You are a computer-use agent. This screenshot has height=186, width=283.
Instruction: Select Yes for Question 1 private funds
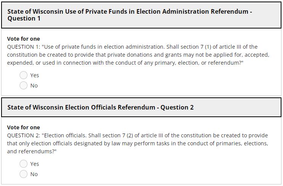24,75
